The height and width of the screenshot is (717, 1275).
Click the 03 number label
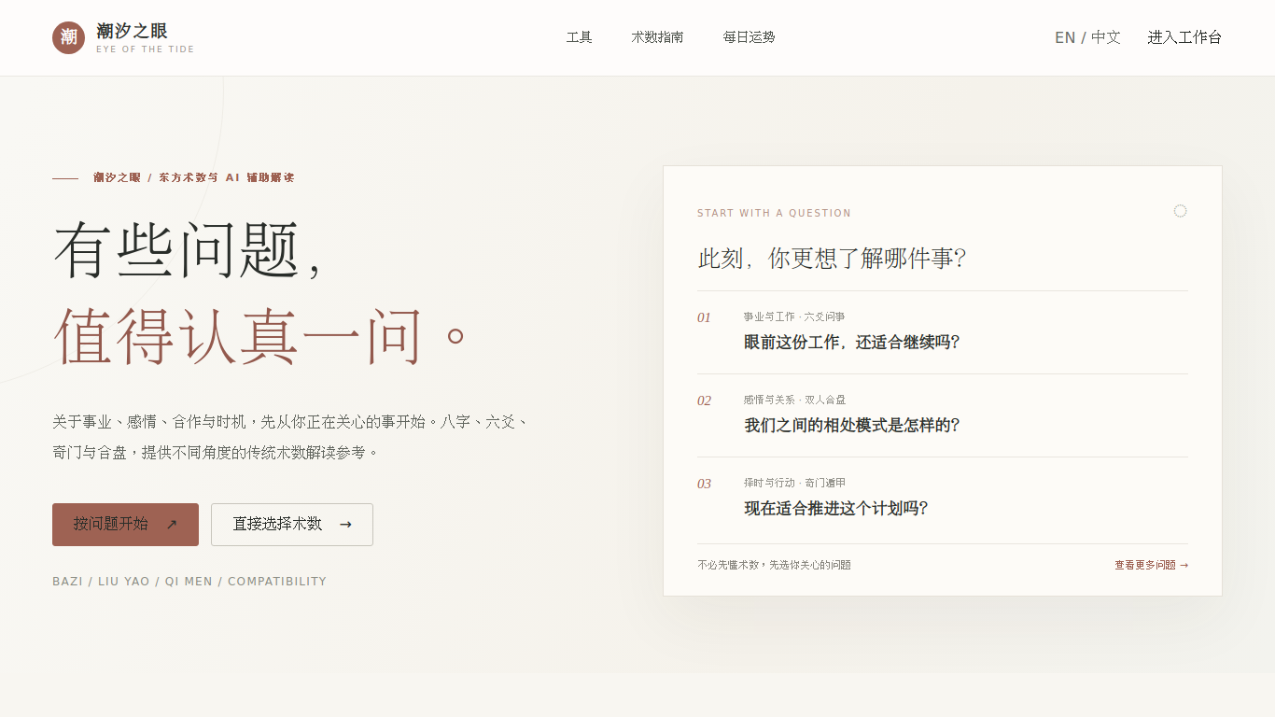point(704,484)
